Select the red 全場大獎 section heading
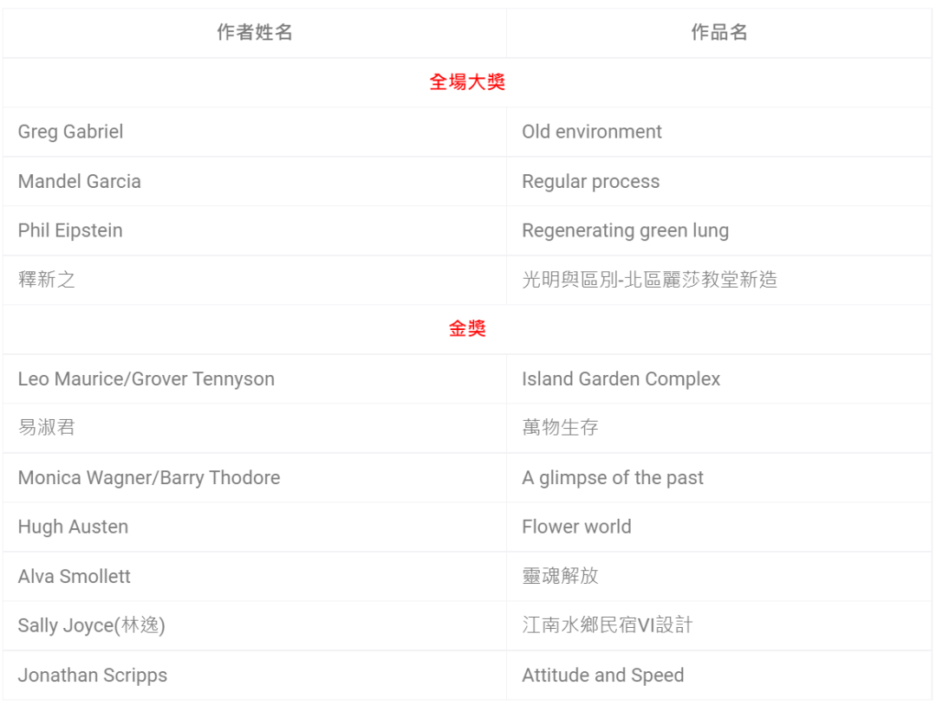 467,81
